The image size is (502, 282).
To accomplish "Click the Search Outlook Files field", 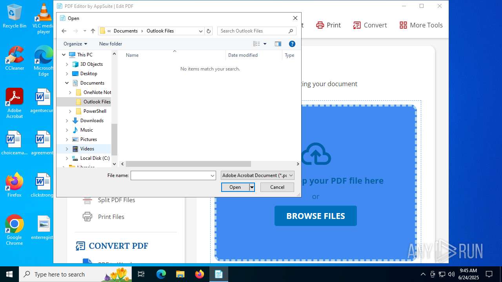I will [258, 31].
